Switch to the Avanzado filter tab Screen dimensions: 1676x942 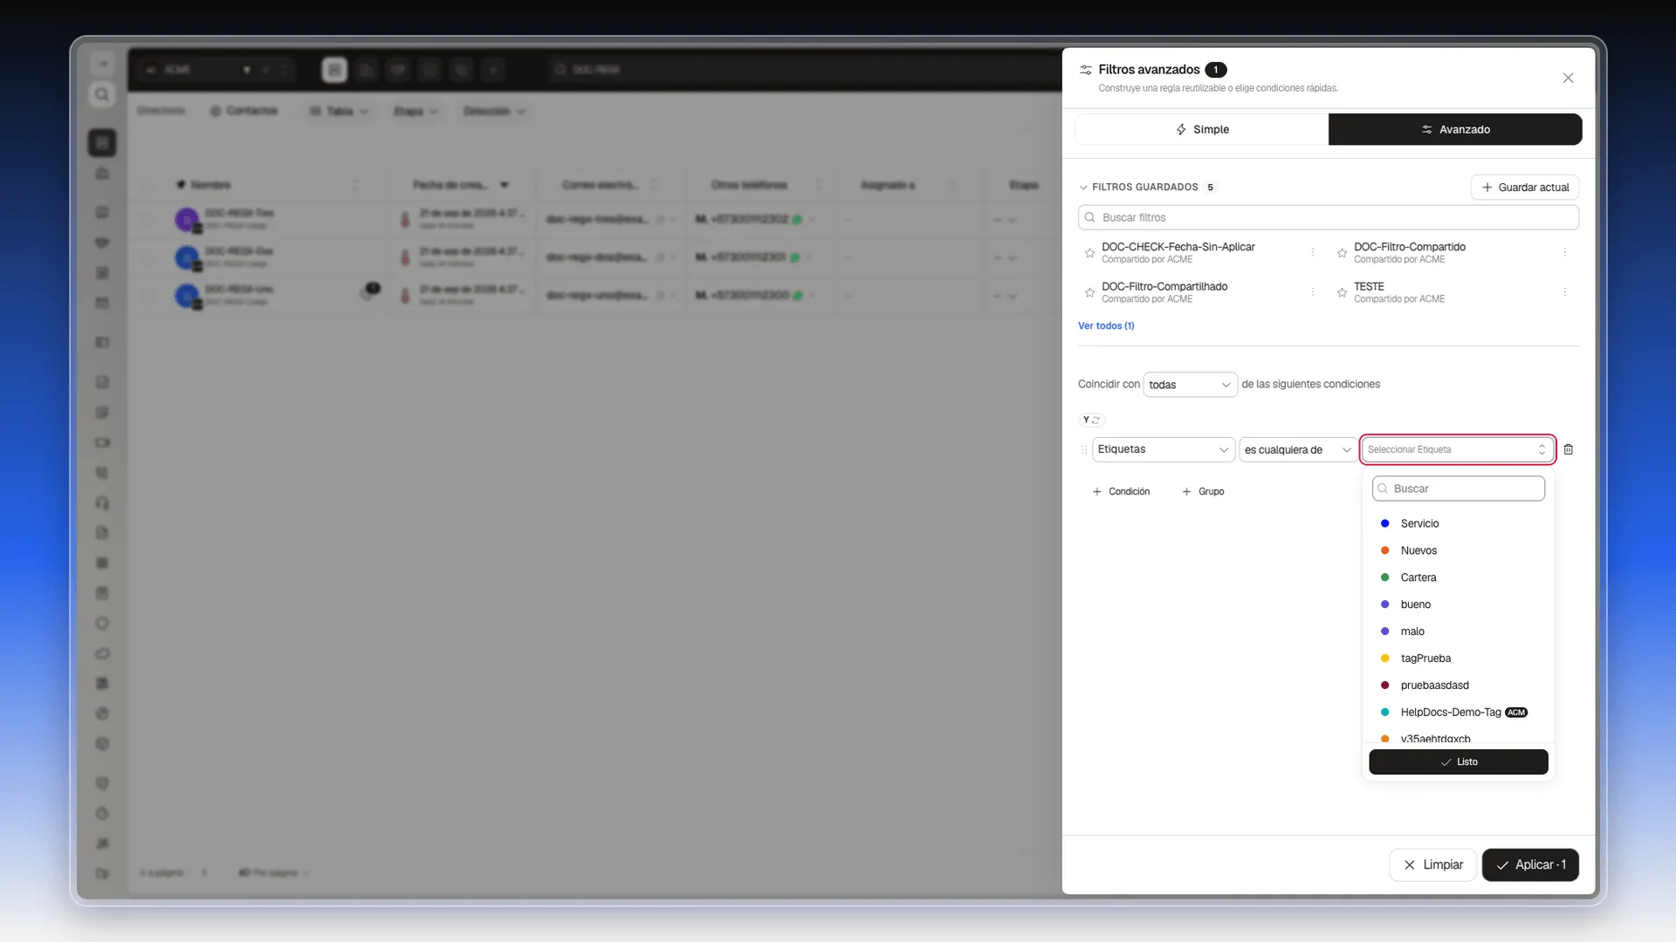pyautogui.click(x=1455, y=129)
